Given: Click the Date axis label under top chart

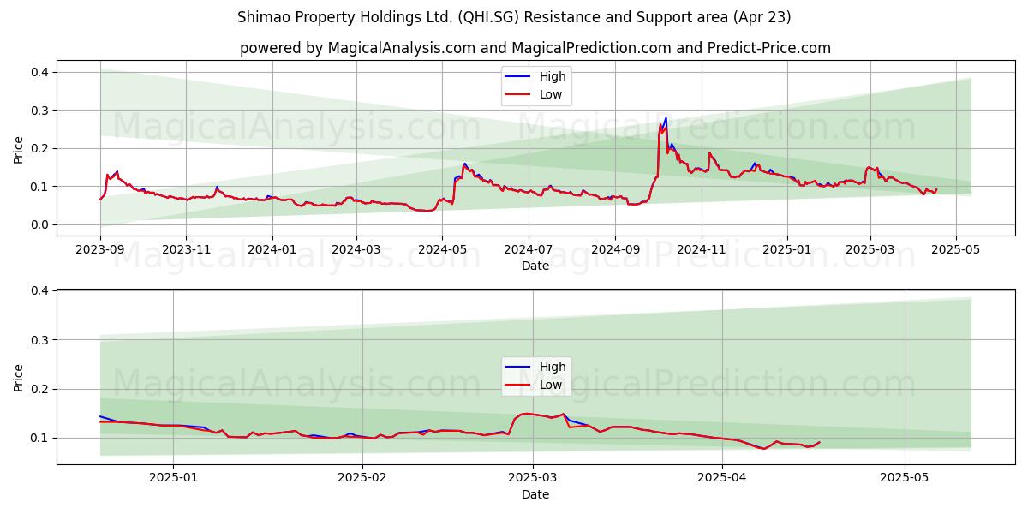Looking at the screenshot, I should pyautogui.click(x=535, y=266).
